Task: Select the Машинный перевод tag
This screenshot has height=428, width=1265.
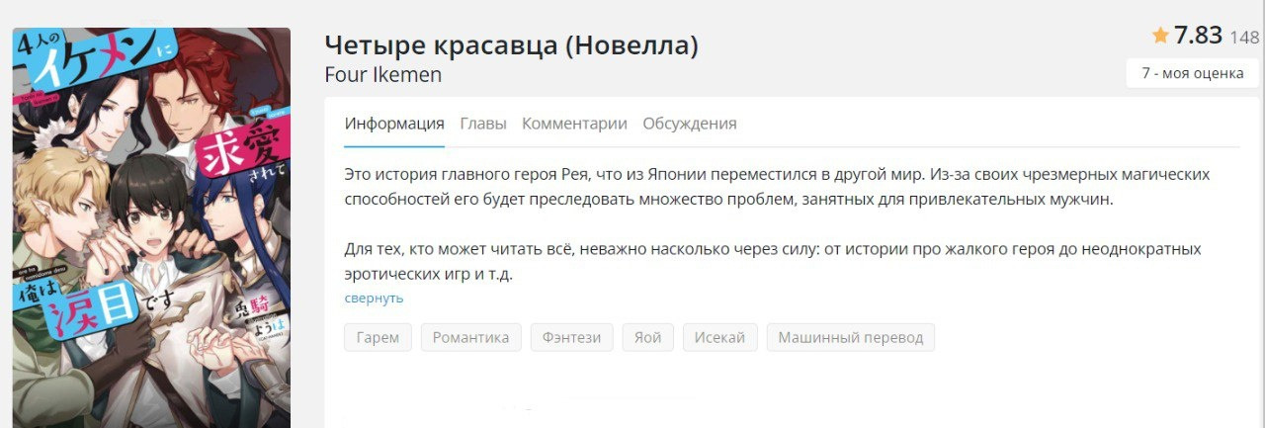Action: click(x=850, y=337)
